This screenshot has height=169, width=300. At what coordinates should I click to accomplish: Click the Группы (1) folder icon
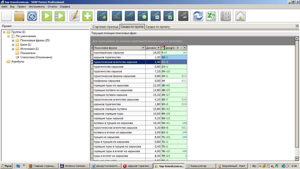(x=8, y=32)
